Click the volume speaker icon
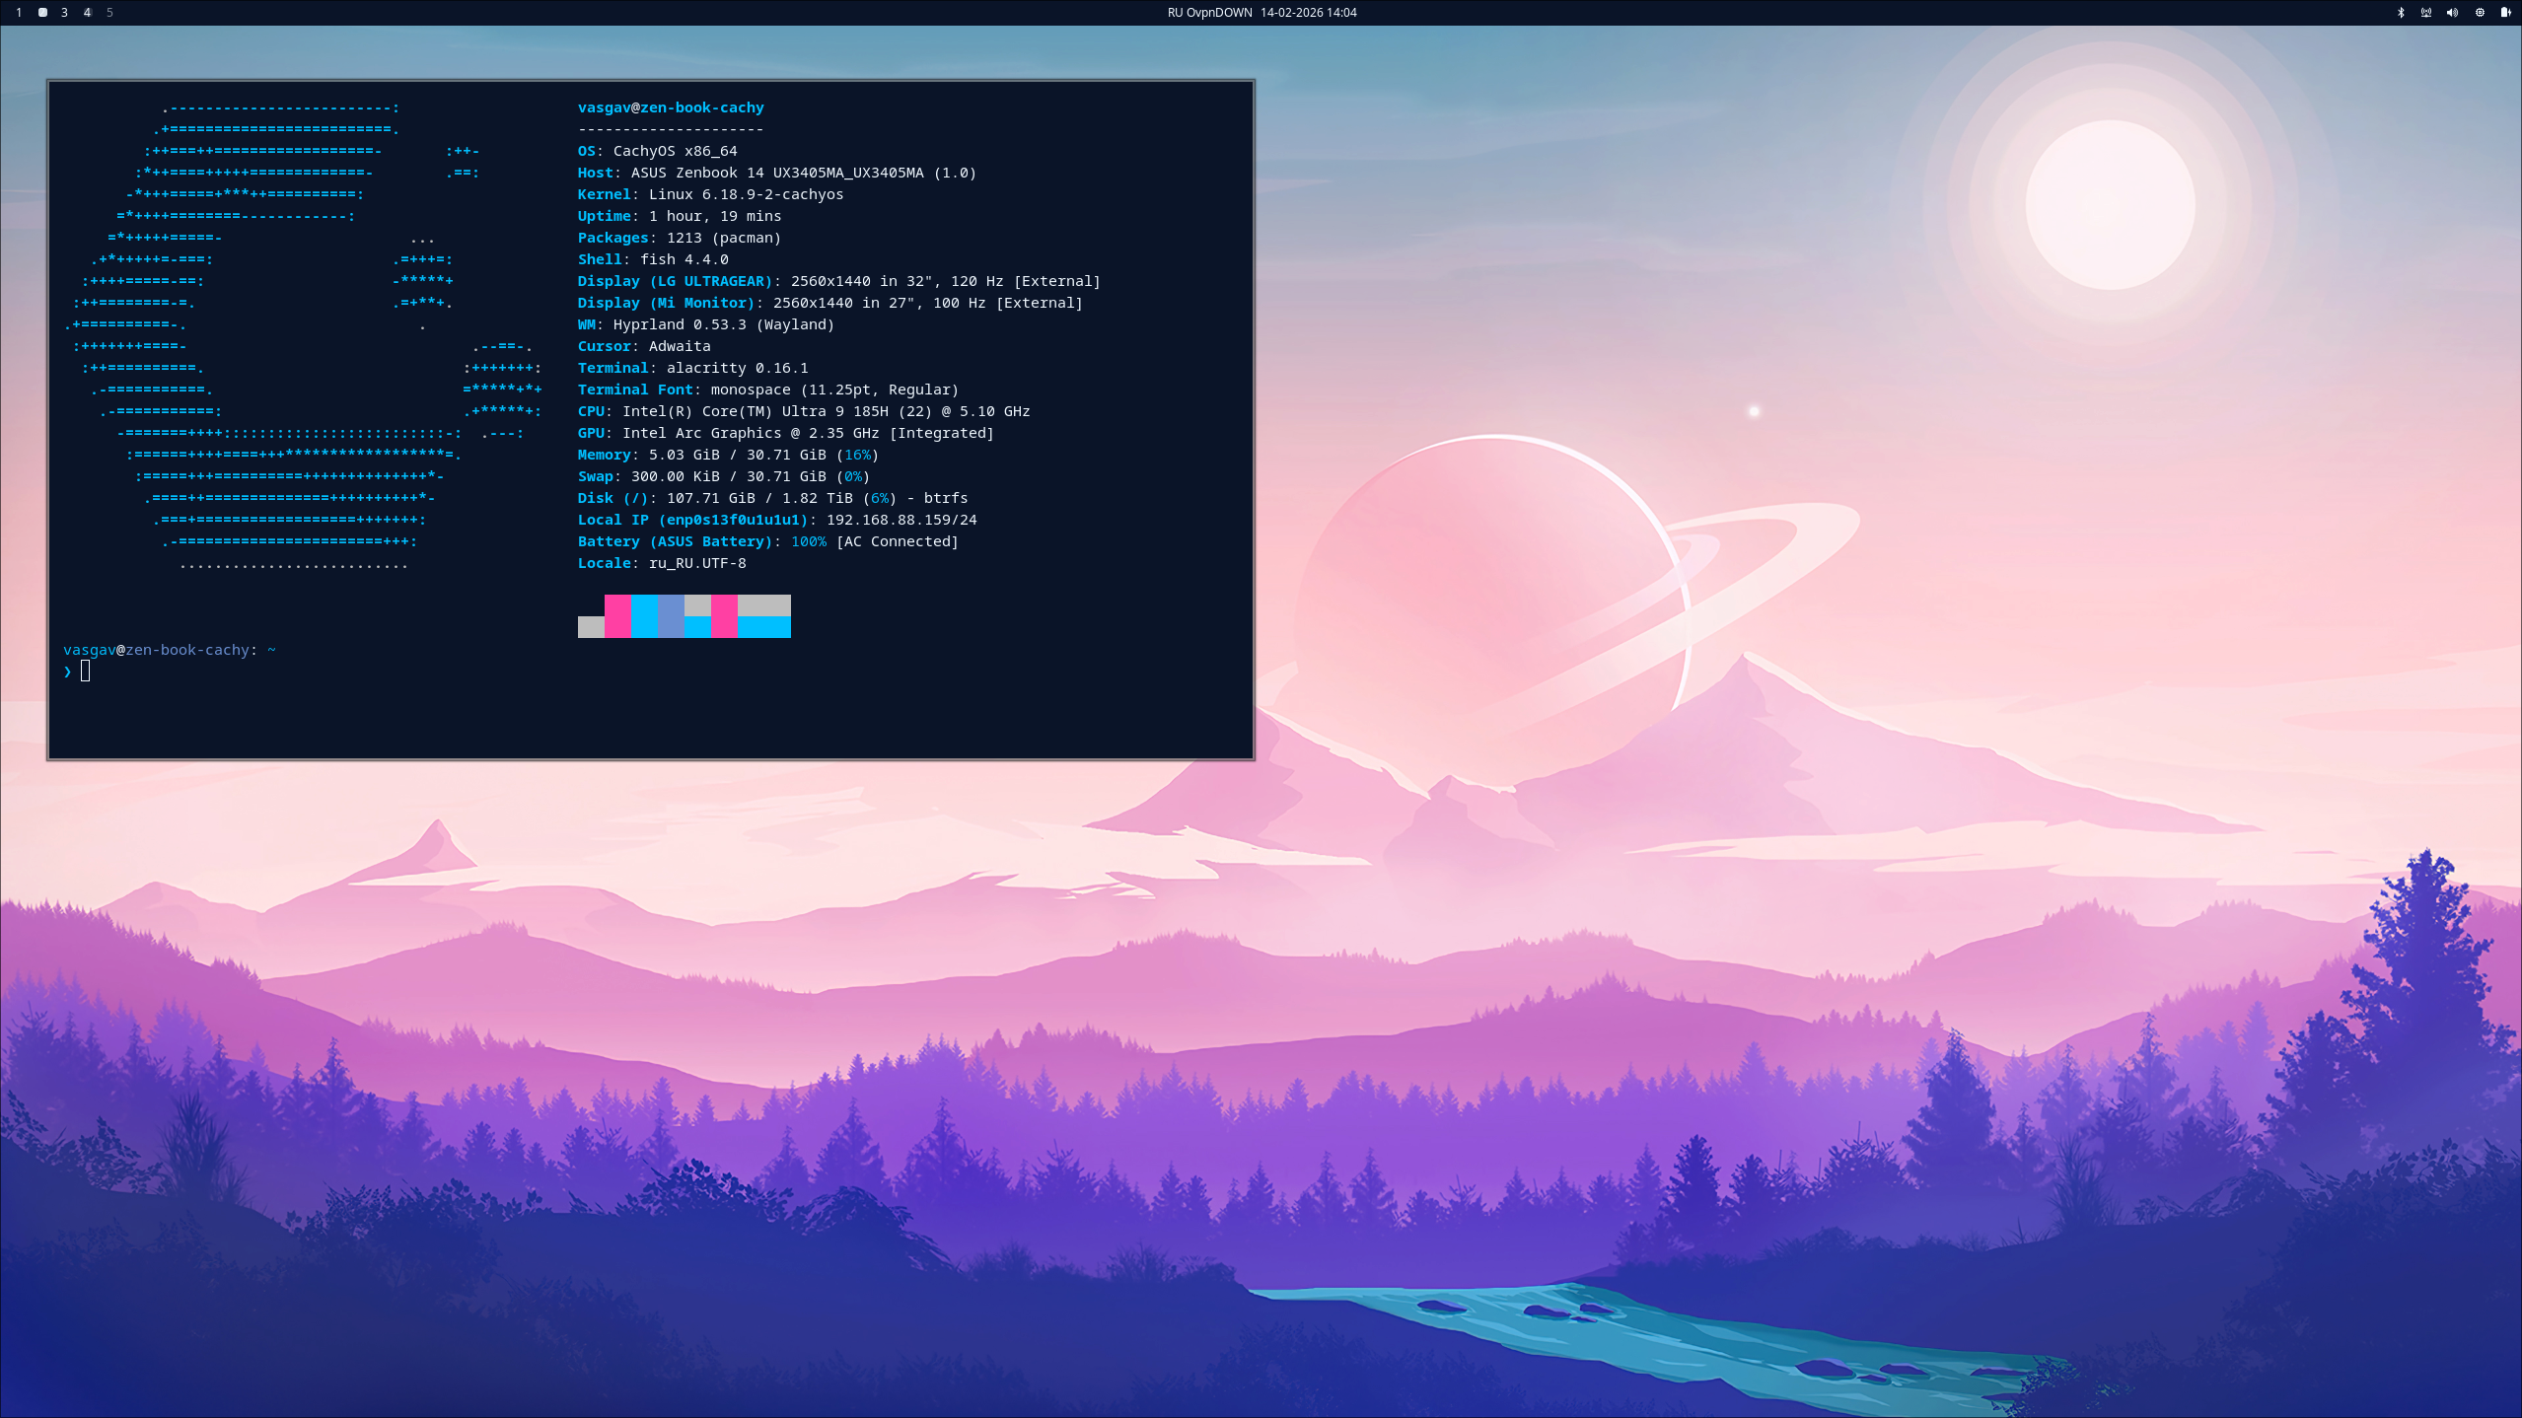 pyautogui.click(x=2452, y=13)
